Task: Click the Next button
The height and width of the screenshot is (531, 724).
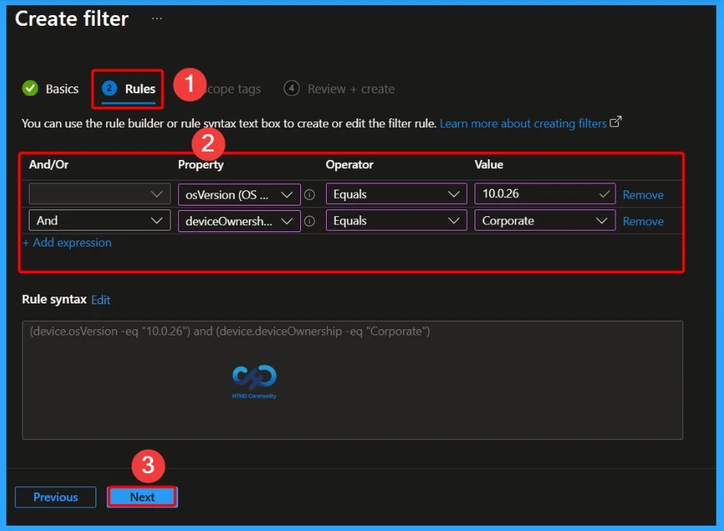Action: pyautogui.click(x=142, y=497)
